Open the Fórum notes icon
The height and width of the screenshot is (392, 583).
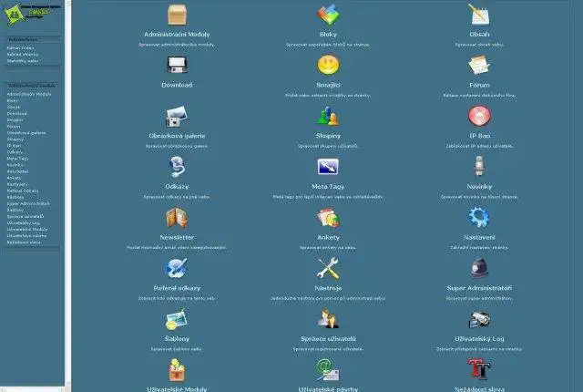pos(479,65)
